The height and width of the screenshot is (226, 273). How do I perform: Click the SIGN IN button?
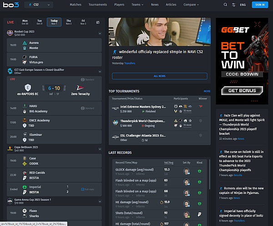click(x=260, y=5)
